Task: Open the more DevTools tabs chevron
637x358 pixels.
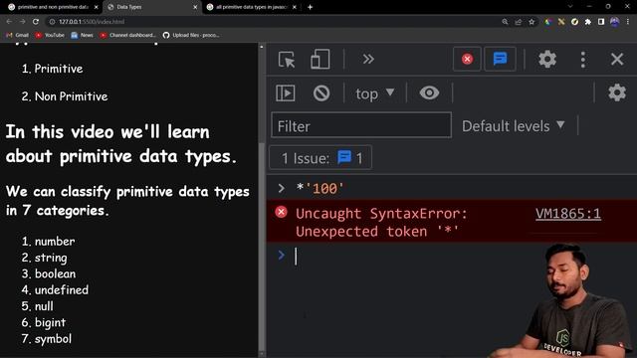Action: (368, 60)
